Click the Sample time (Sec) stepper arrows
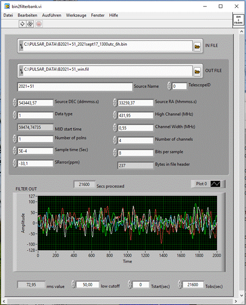The height and width of the screenshot is (305, 246). tap(15, 151)
